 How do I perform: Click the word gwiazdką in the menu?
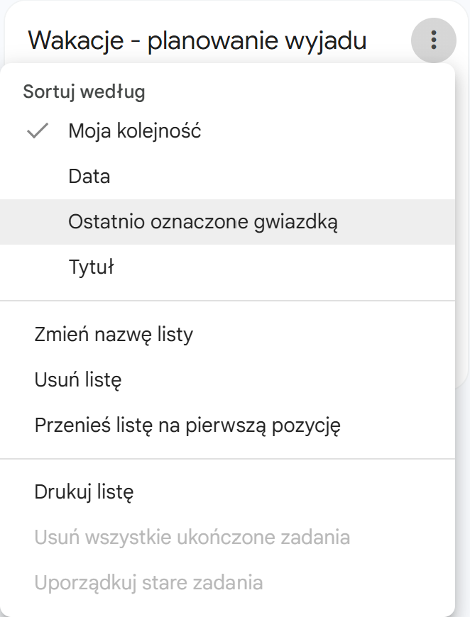click(x=299, y=222)
